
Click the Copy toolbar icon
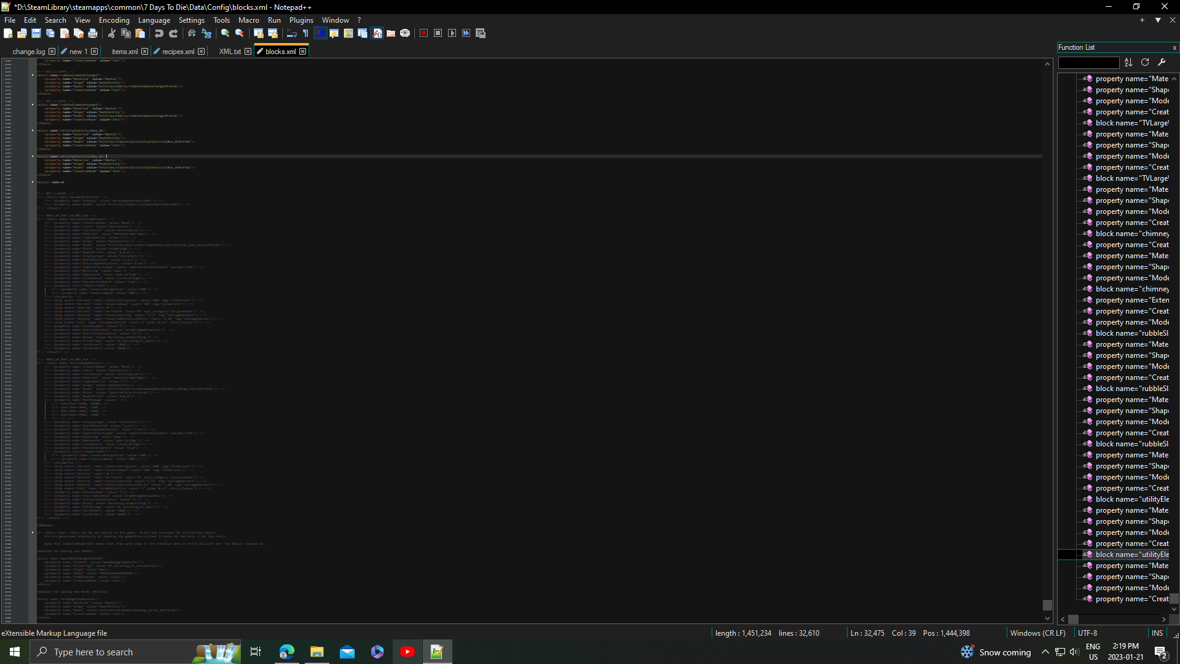126,33
